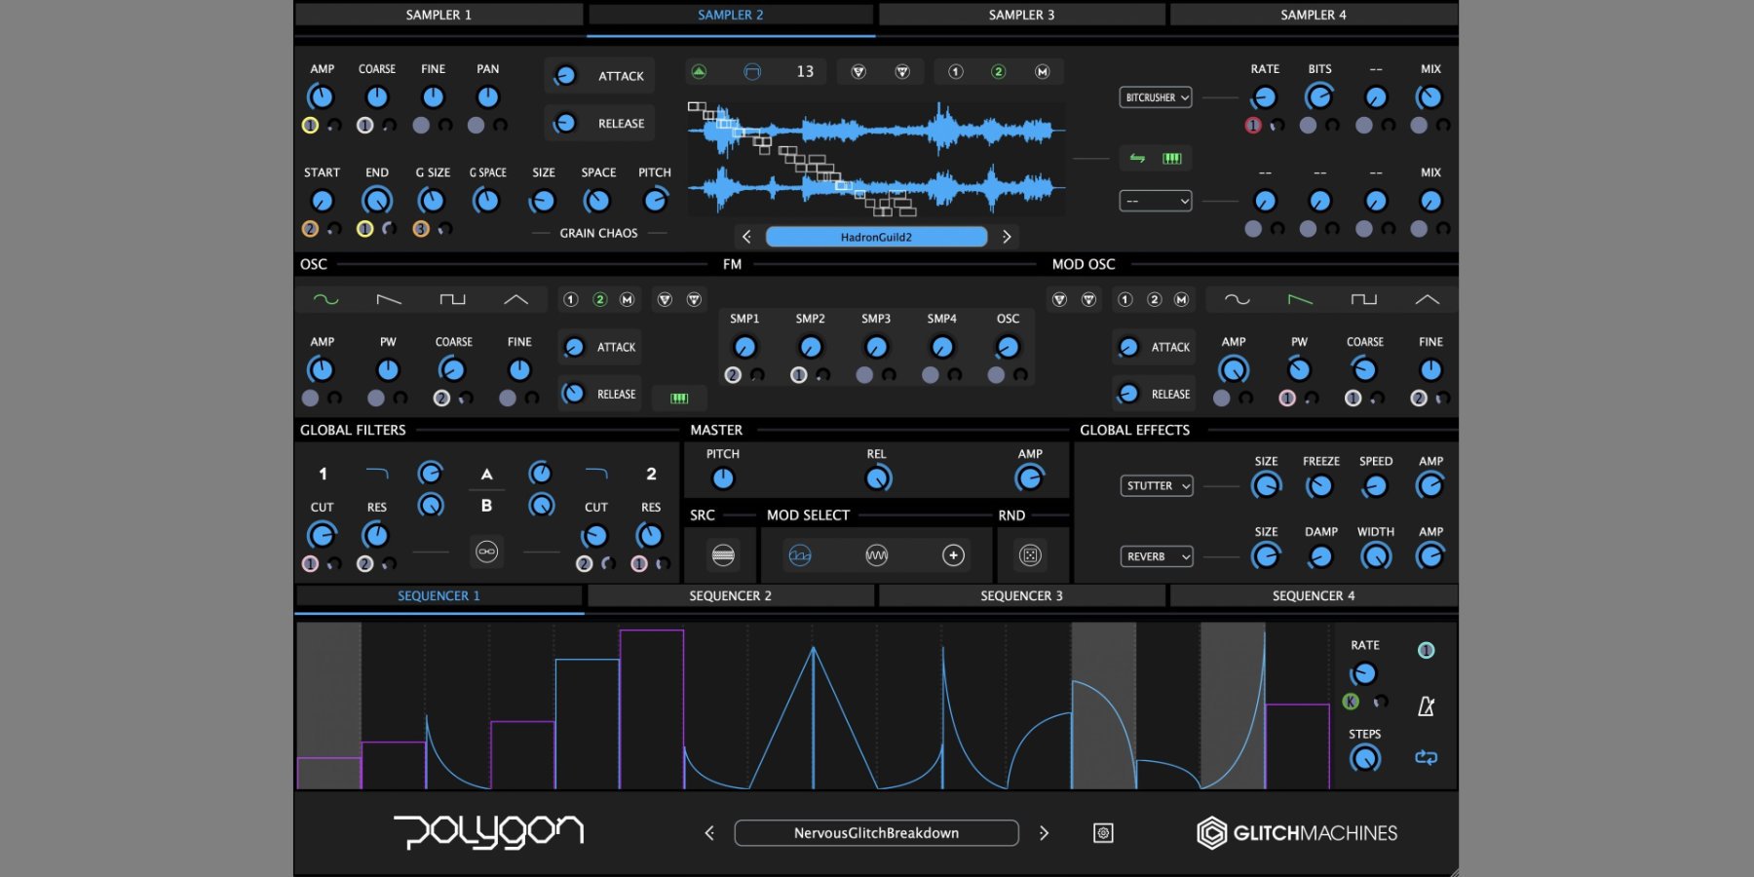Go to previous sample before HadronGuild2
The height and width of the screenshot is (877, 1754).
tap(746, 237)
